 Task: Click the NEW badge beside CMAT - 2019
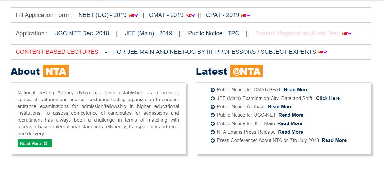190,15
